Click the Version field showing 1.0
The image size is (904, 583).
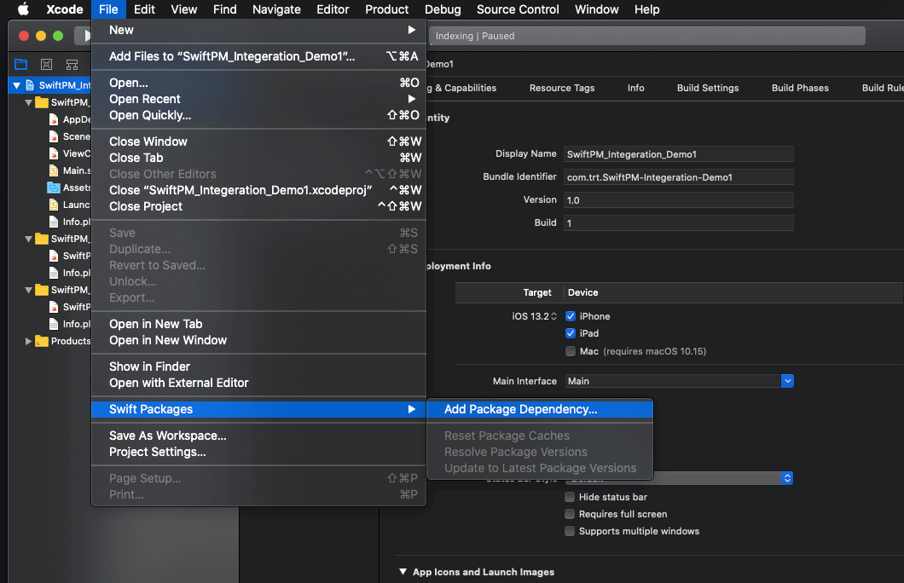tap(679, 200)
